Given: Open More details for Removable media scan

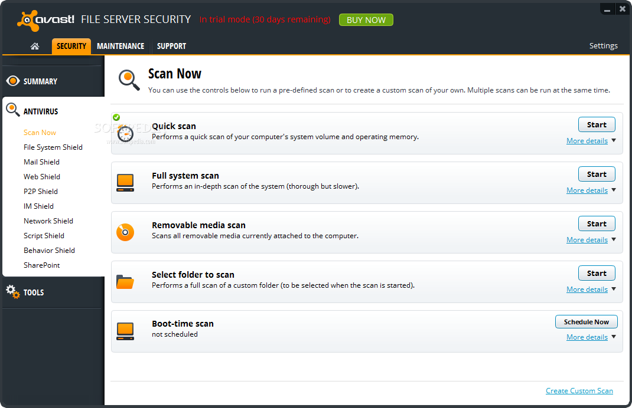Looking at the screenshot, I should point(587,240).
